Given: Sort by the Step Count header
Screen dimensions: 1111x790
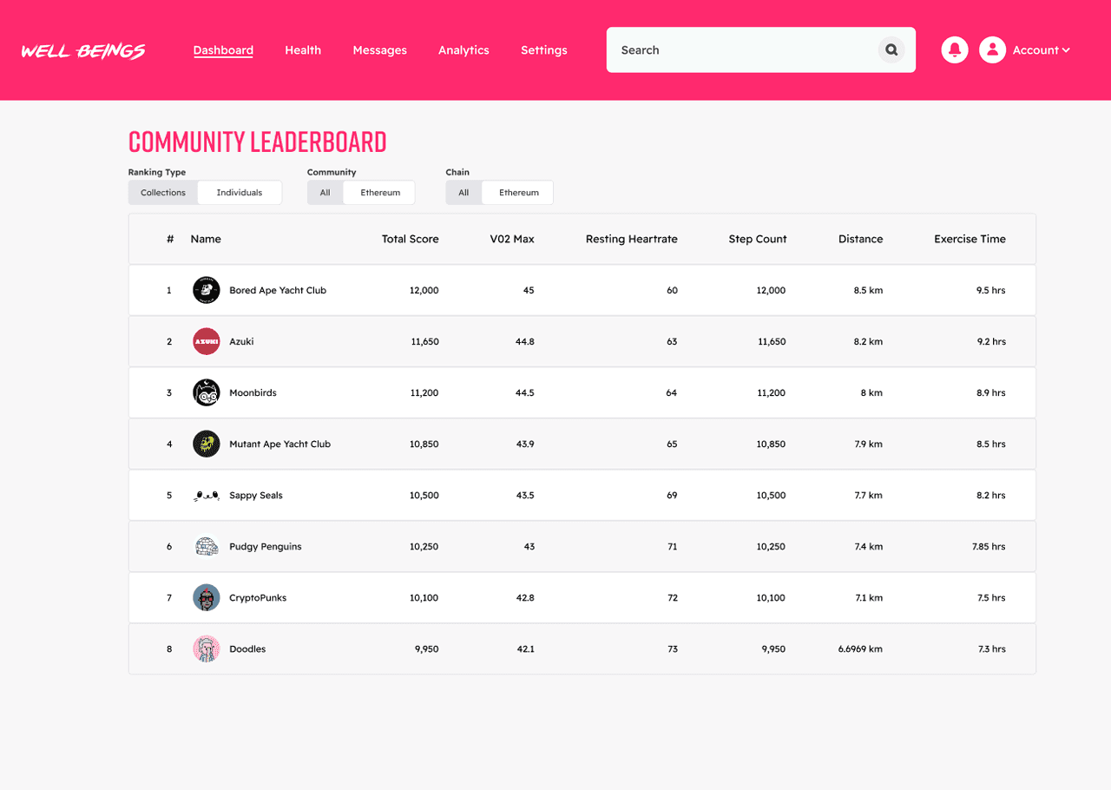Looking at the screenshot, I should [x=758, y=239].
